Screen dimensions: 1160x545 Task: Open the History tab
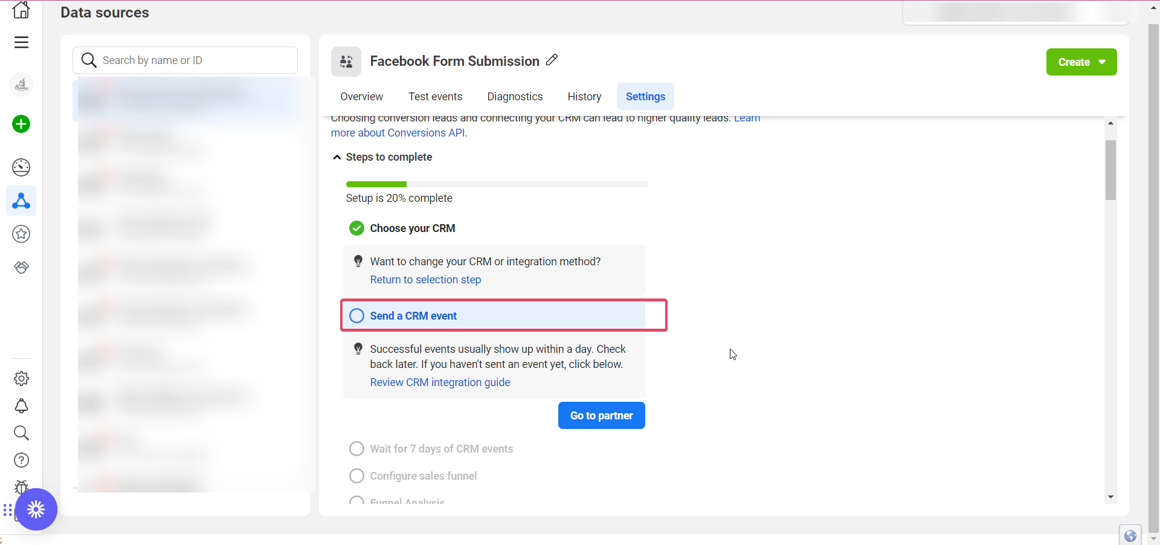(584, 97)
